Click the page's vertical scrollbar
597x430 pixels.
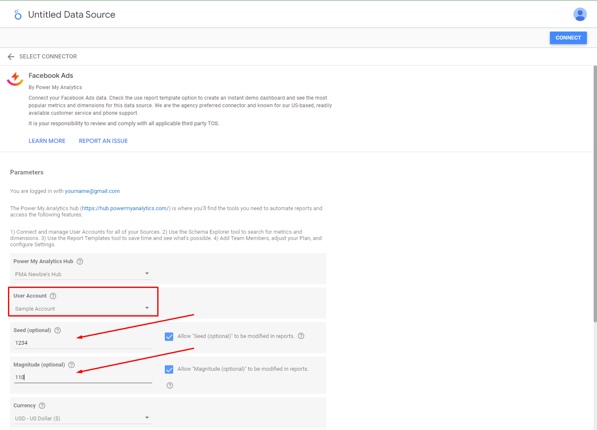594,193
